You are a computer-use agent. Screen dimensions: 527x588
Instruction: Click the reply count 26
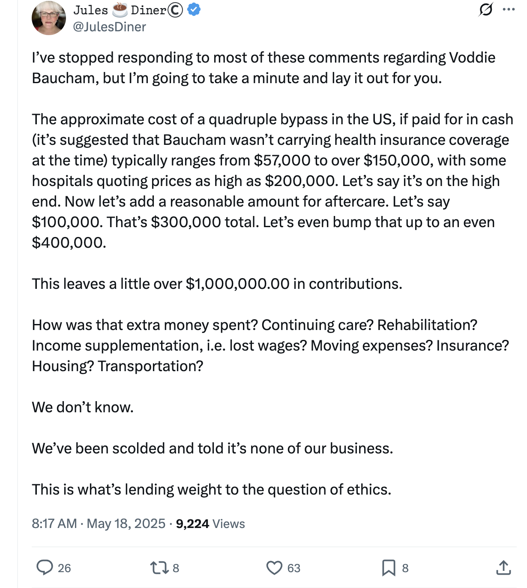[x=64, y=568]
